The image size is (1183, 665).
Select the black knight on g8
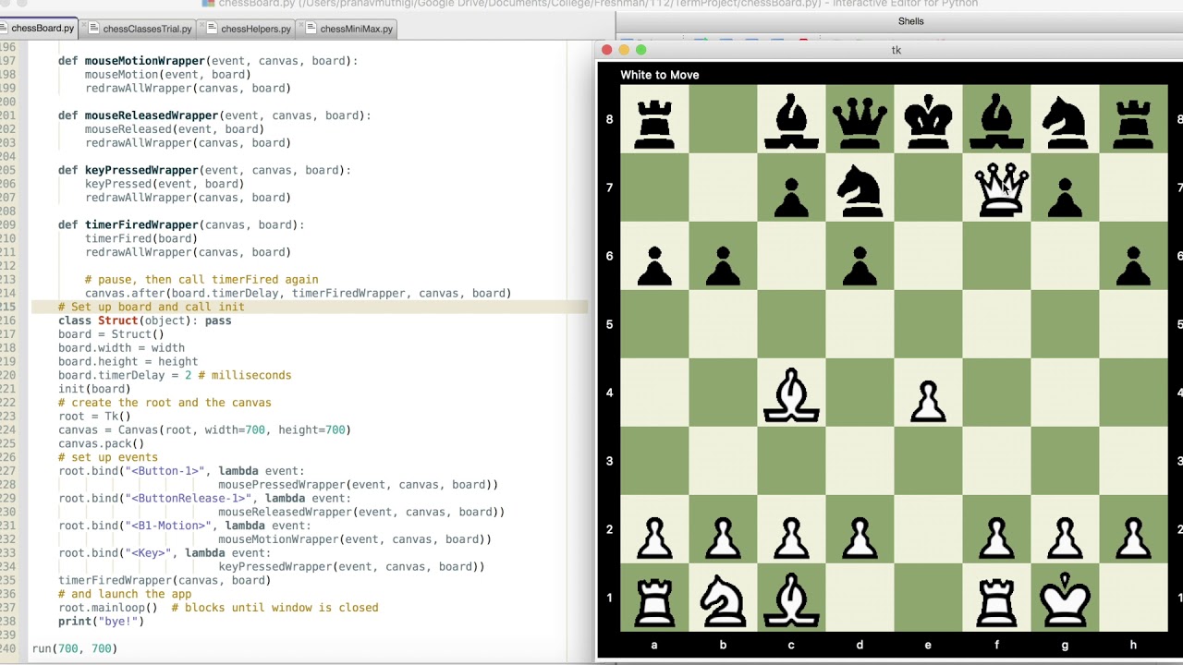point(1065,124)
